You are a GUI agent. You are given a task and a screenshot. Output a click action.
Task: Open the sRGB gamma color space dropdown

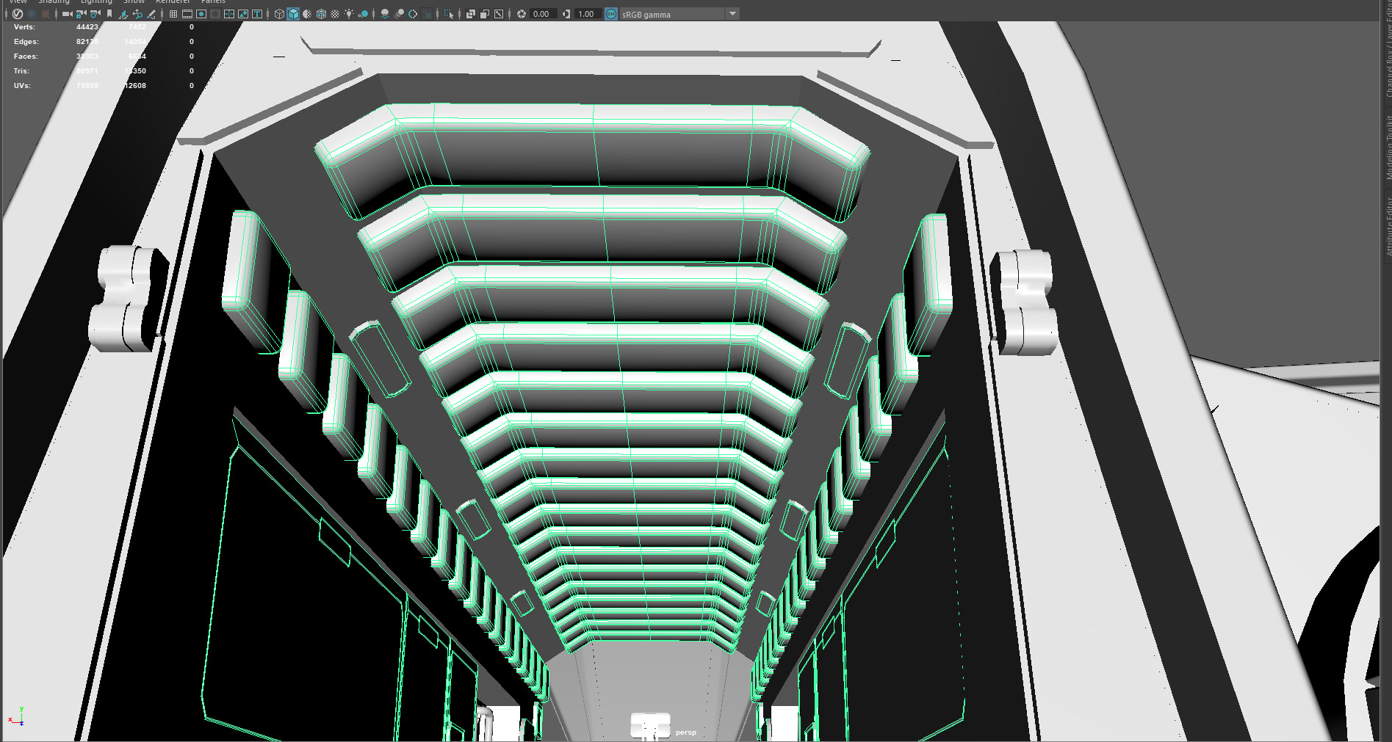pos(679,14)
